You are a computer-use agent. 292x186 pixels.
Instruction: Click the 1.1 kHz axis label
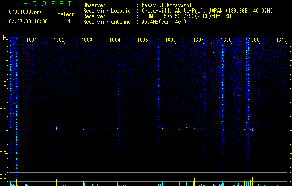4,60
